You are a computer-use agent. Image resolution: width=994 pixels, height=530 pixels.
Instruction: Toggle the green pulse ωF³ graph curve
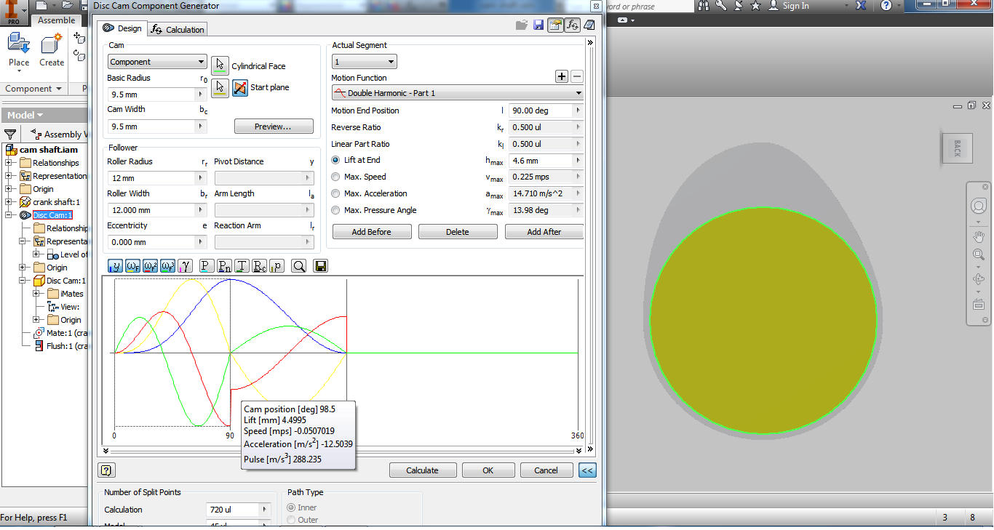(x=168, y=266)
